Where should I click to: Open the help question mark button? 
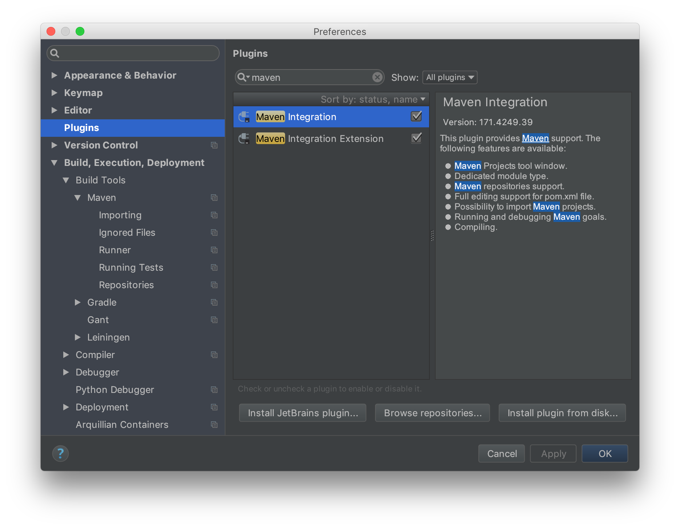(60, 453)
